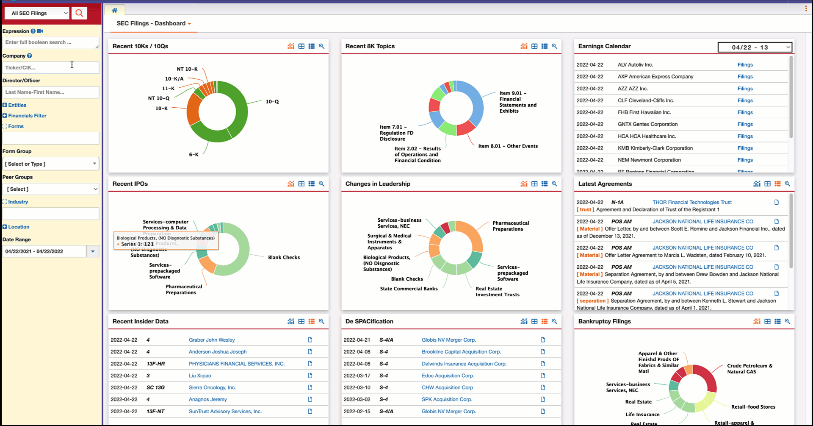The width and height of the screenshot is (813, 426).
Task: Select chart view for De SPACification panel
Action: (x=524, y=321)
